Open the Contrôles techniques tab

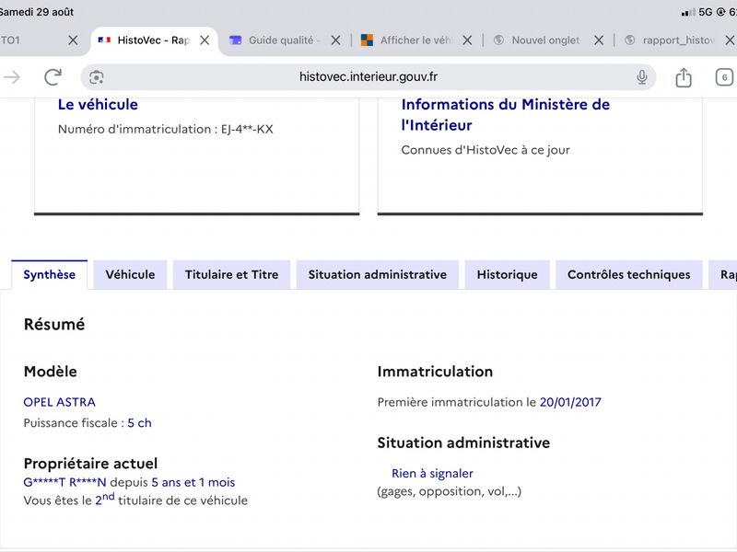629,274
